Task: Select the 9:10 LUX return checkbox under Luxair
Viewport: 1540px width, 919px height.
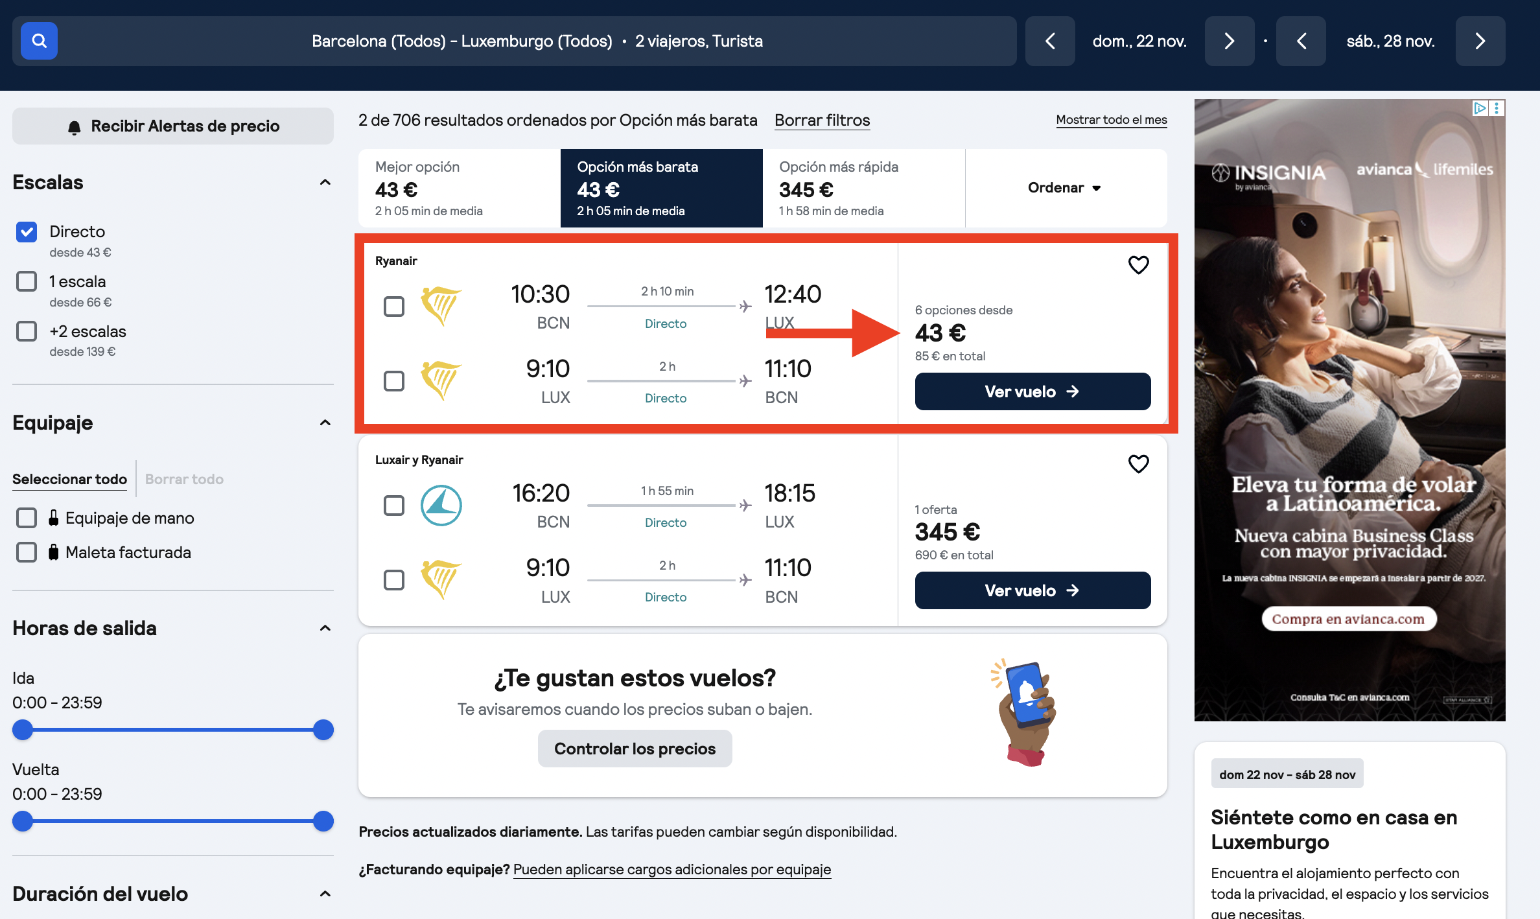Action: tap(394, 579)
